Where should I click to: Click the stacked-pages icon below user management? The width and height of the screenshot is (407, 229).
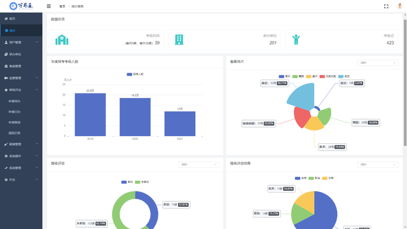tap(6, 54)
